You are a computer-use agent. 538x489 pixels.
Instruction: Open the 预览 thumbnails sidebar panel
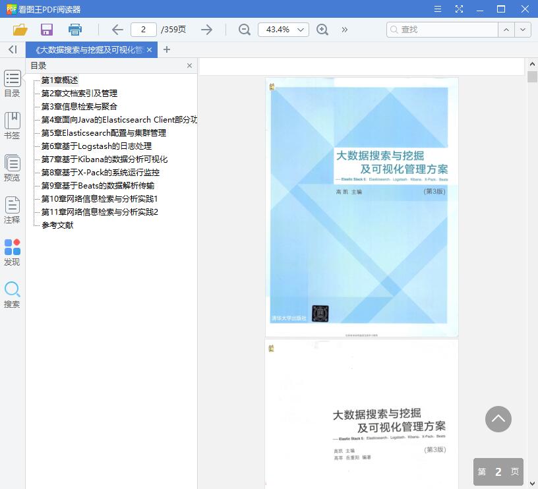[12, 167]
